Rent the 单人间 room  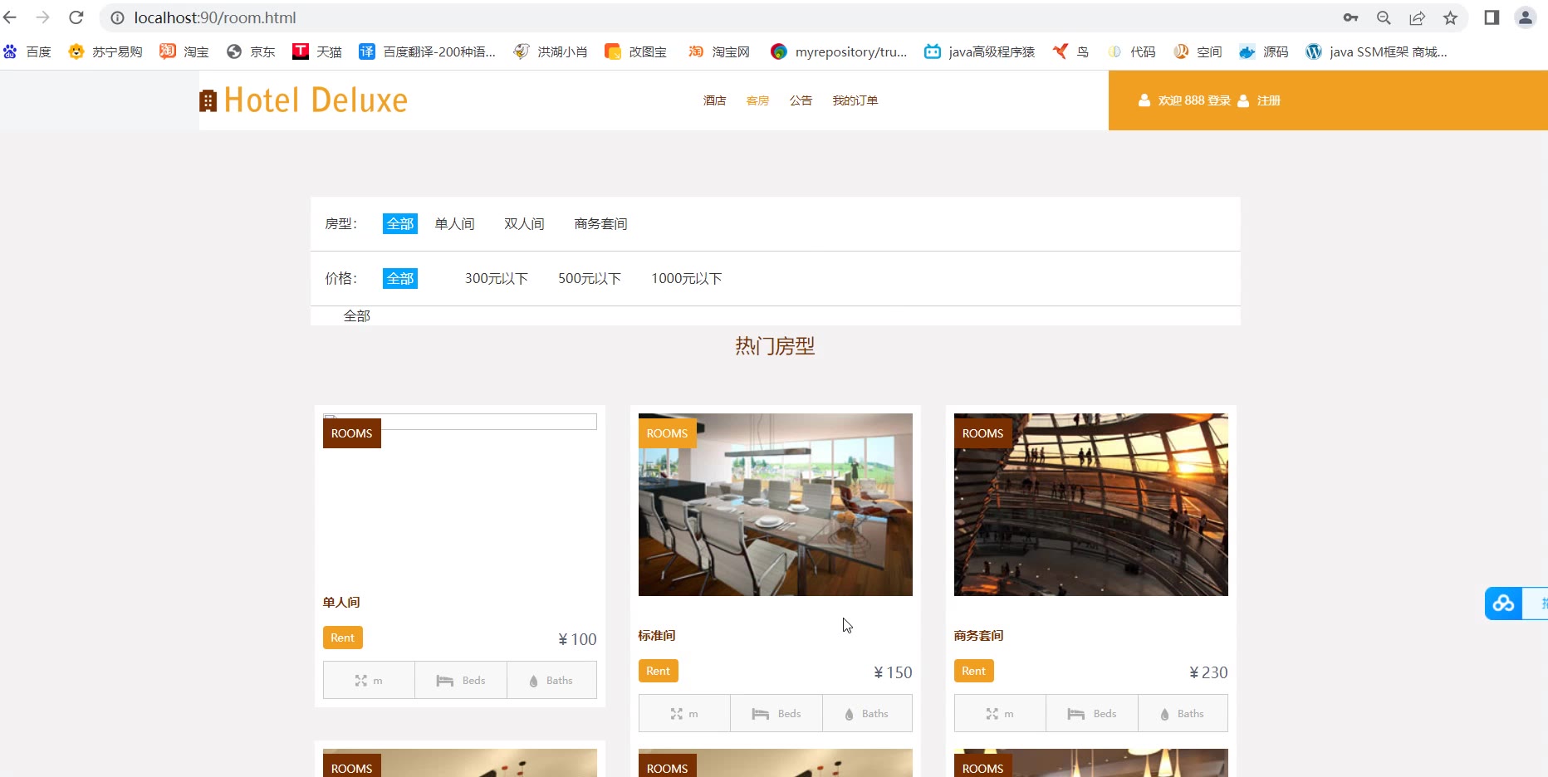pyautogui.click(x=343, y=638)
